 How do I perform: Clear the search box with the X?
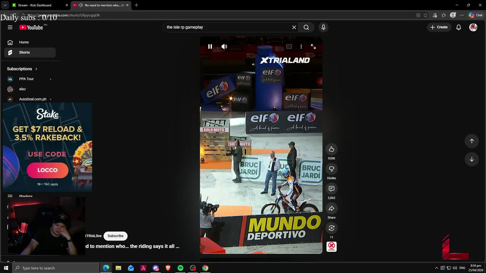[294, 27]
